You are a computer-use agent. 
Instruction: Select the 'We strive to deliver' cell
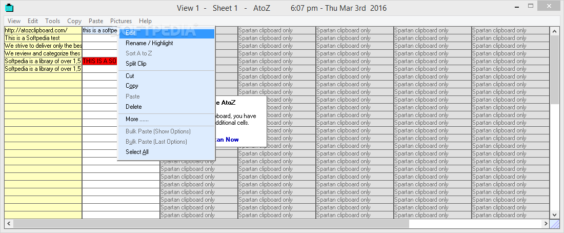[43, 46]
